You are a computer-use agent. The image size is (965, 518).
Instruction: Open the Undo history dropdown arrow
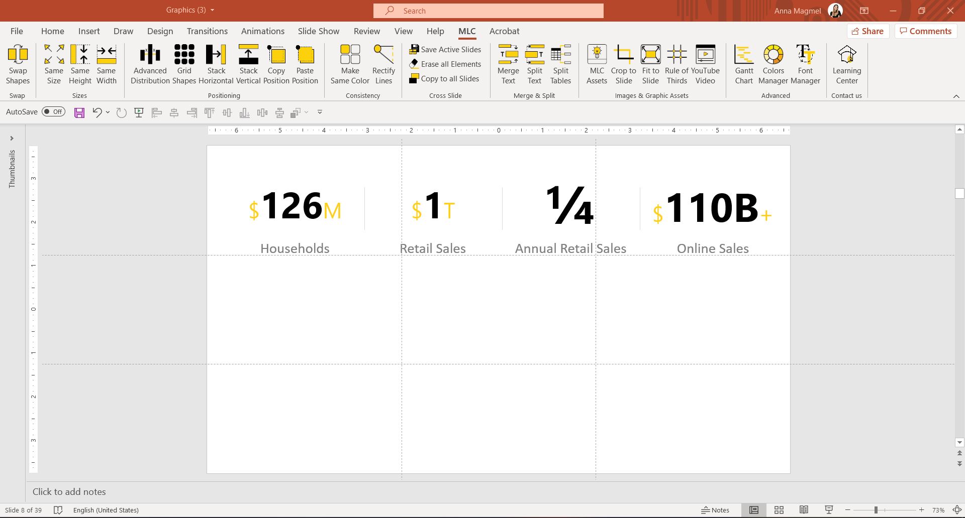tap(108, 112)
